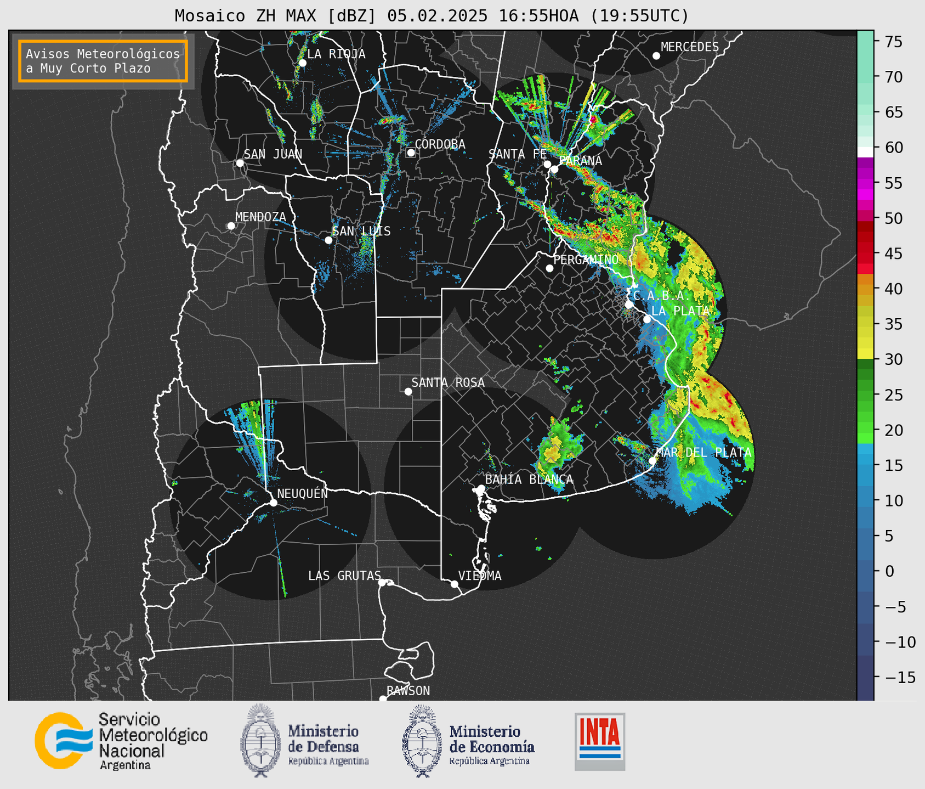Click the Córdoba city marker

[411, 153]
